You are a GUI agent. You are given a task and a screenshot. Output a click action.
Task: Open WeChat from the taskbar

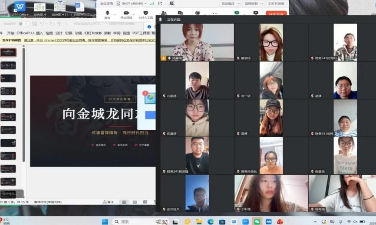[x=257, y=222]
